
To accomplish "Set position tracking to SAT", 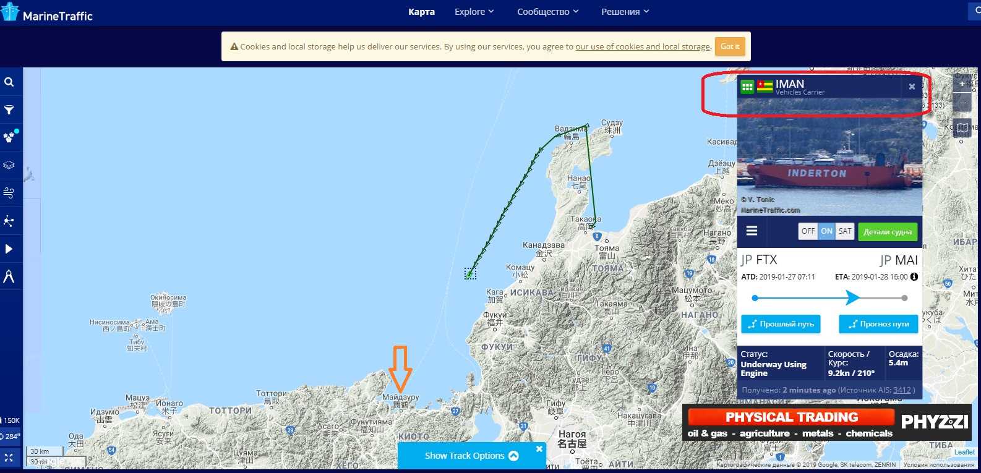I will [845, 231].
